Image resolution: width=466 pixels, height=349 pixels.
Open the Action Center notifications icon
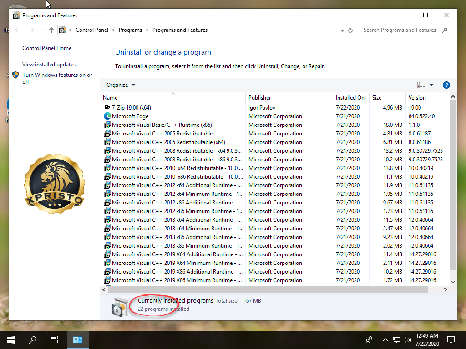click(x=451, y=340)
